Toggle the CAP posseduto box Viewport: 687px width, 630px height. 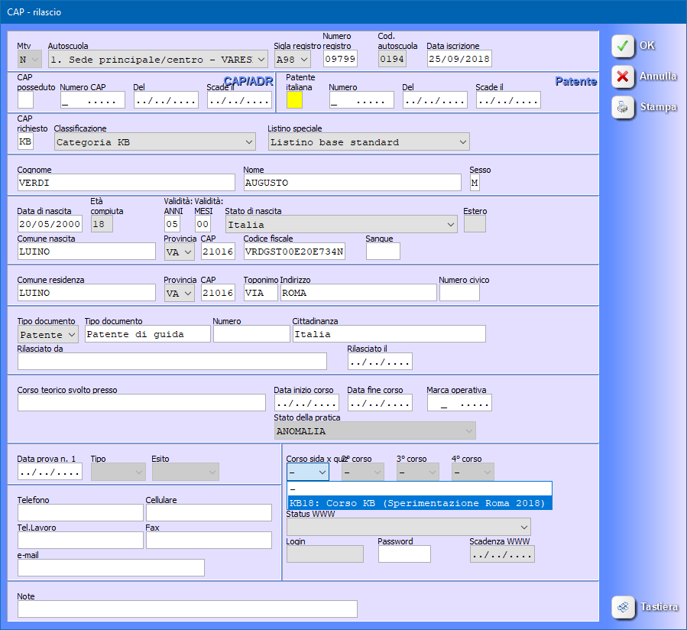(x=25, y=99)
